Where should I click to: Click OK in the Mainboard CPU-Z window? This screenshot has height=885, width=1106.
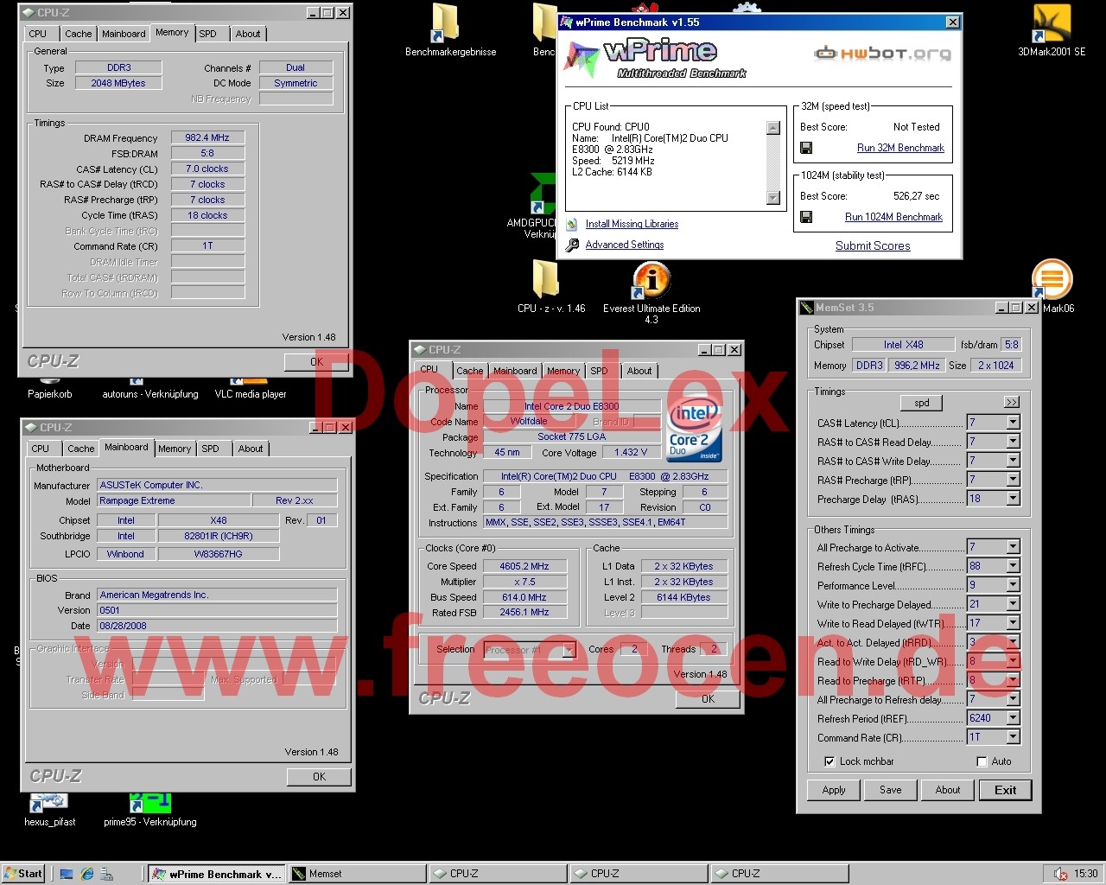coord(319,777)
